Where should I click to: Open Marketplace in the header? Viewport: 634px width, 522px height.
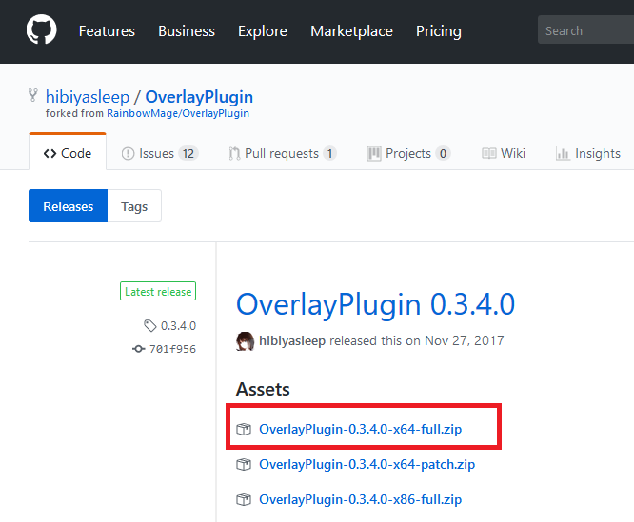pos(351,31)
